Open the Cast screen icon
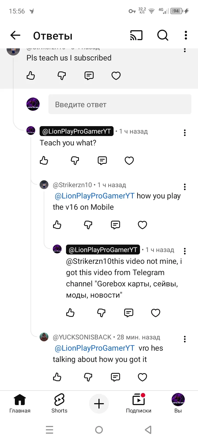The height and width of the screenshot is (443, 198). click(x=136, y=35)
